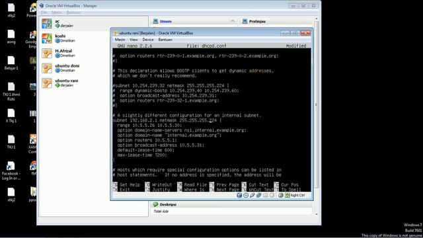The width and height of the screenshot is (423, 238).
Task: Click the Dimatikan status under koshi
Action: [67, 41]
